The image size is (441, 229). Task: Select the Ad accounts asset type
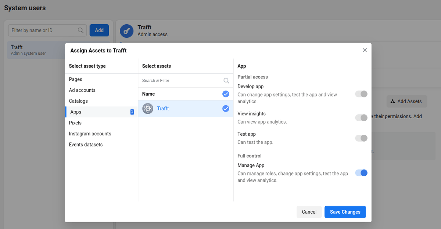pos(82,90)
